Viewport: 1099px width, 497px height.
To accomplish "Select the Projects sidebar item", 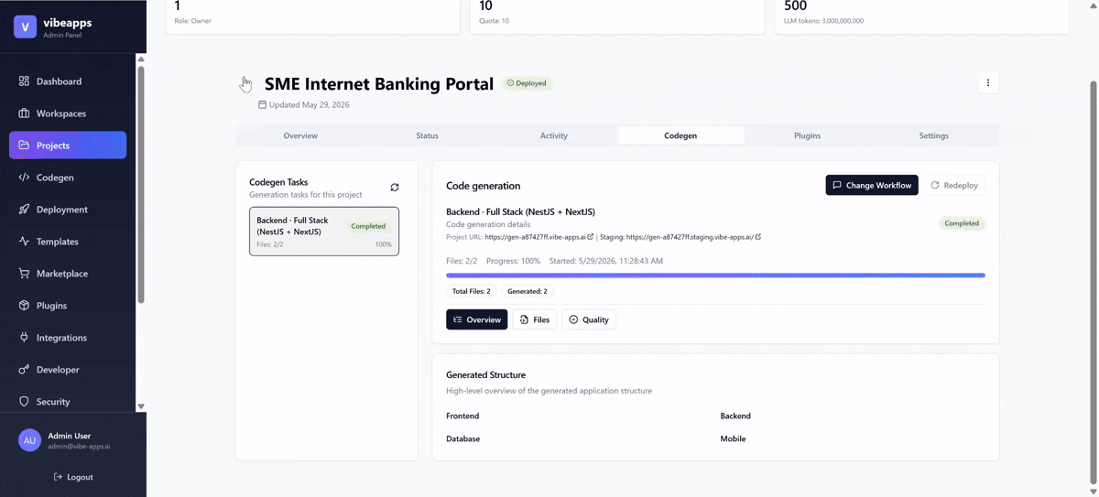I will (x=68, y=146).
